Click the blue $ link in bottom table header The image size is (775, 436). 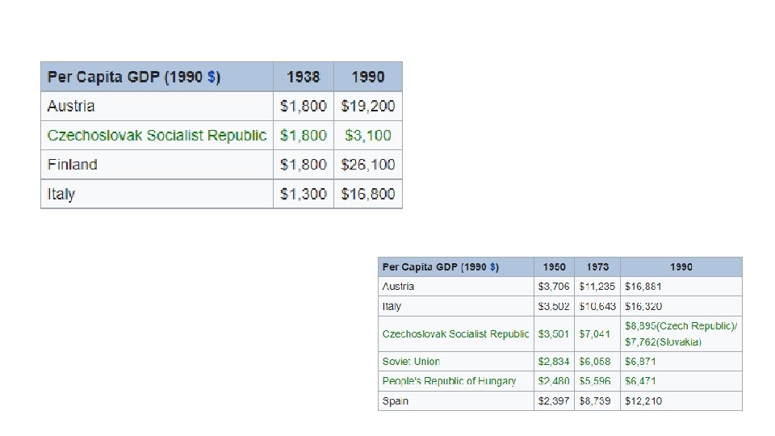tap(493, 267)
